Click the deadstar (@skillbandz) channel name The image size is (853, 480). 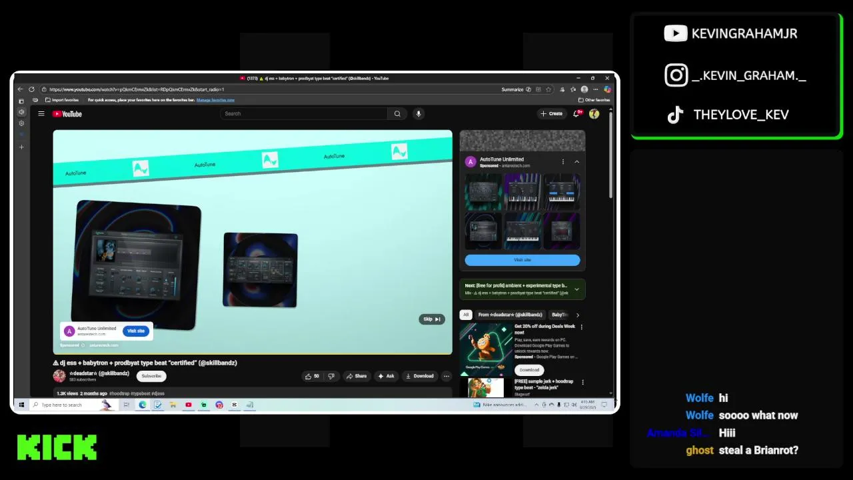[x=99, y=373]
